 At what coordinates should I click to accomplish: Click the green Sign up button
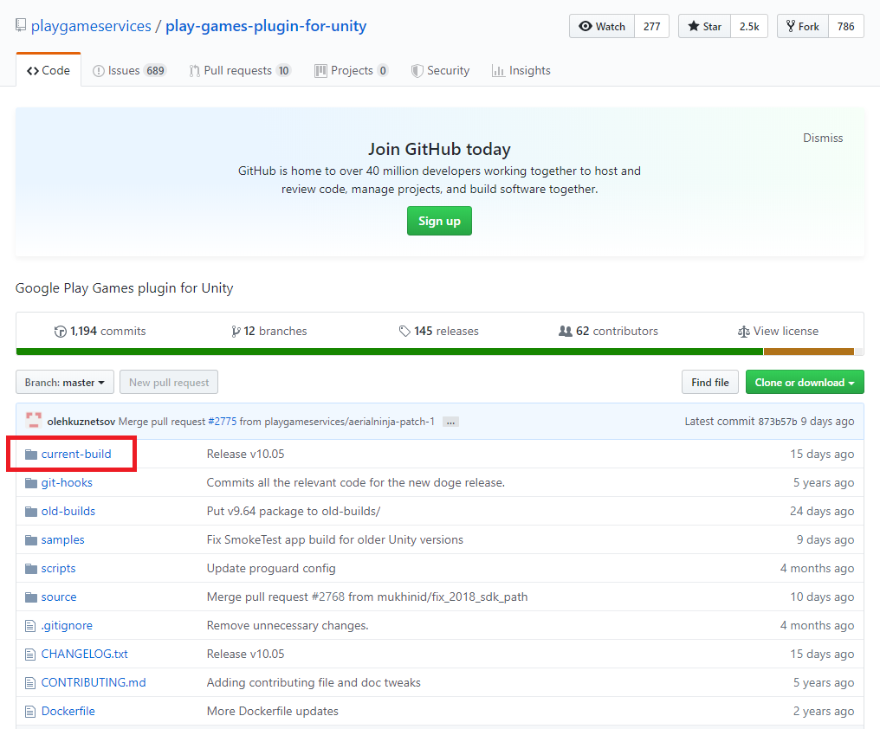[439, 221]
